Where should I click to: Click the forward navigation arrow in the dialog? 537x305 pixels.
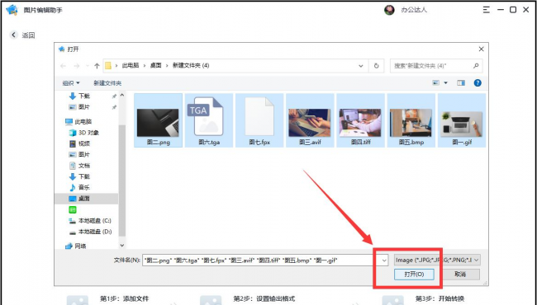click(77, 66)
